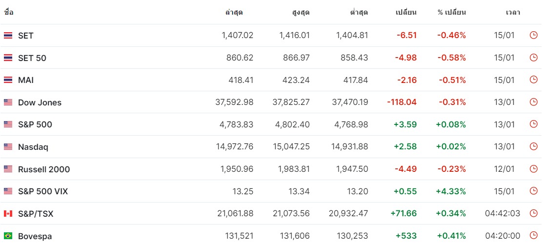
Task: Sort by the เวลา column header
Action: point(513,13)
